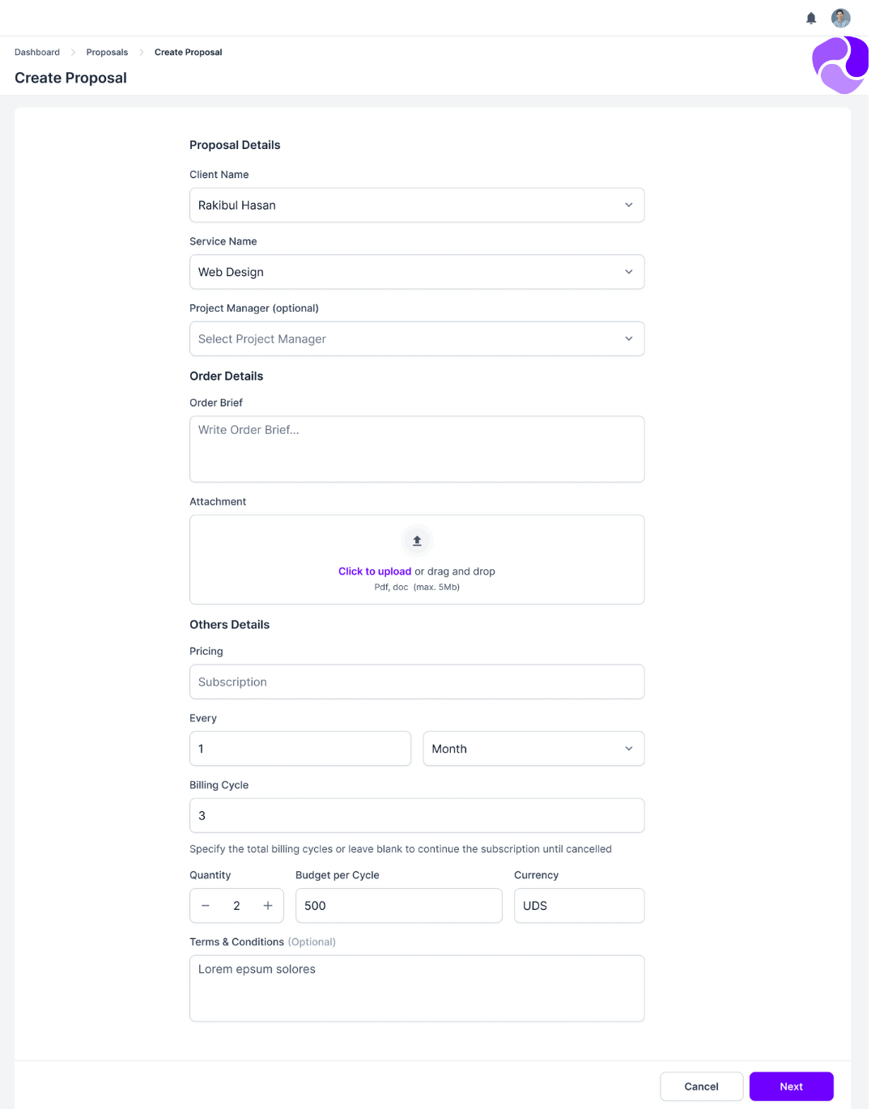The height and width of the screenshot is (1109, 871).
Task: Increase Quantity with the plus icon
Action: coord(267,905)
